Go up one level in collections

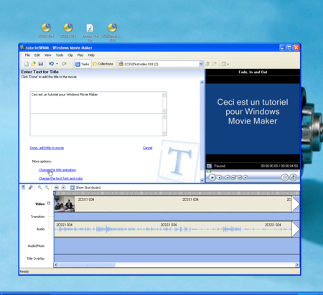(x=207, y=64)
